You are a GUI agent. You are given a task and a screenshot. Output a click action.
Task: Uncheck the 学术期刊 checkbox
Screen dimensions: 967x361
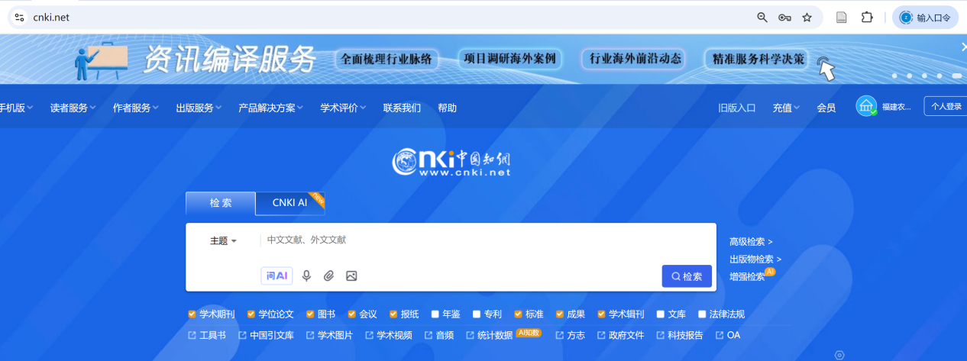[x=192, y=314]
